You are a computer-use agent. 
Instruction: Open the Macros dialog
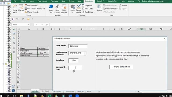click(21, 8)
